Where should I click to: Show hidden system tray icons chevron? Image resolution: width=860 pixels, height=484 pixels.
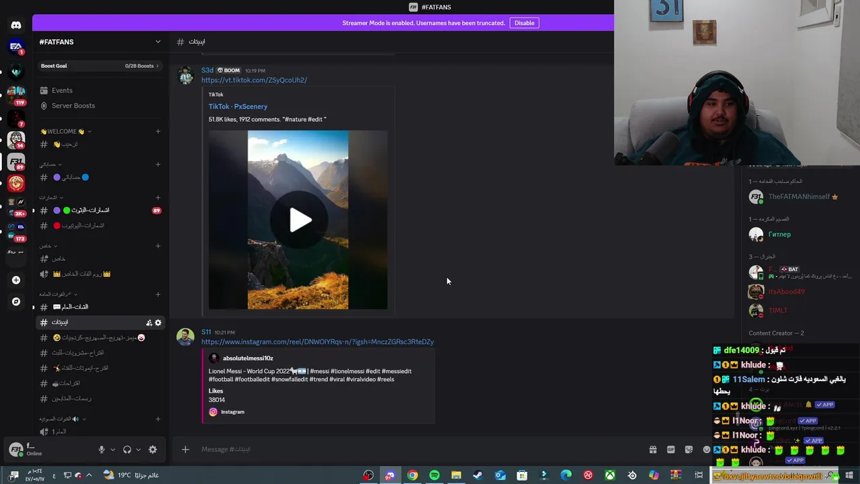click(x=88, y=475)
